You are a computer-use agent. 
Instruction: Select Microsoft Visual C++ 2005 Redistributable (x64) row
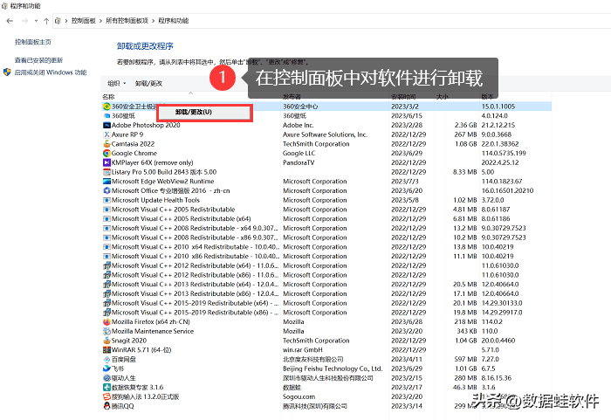[326, 219]
